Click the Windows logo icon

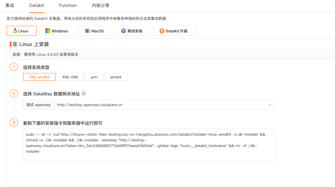pos(48,31)
